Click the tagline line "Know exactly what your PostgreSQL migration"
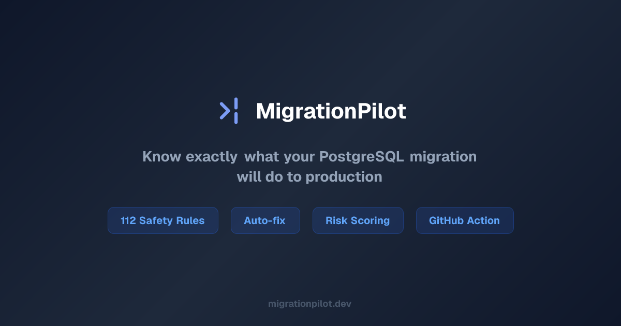The width and height of the screenshot is (621, 326). pos(309,156)
